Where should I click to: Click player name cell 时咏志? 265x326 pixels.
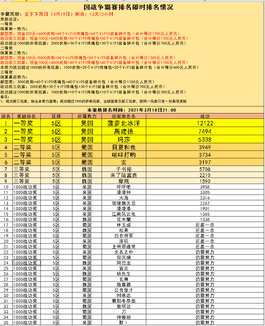point(124,295)
